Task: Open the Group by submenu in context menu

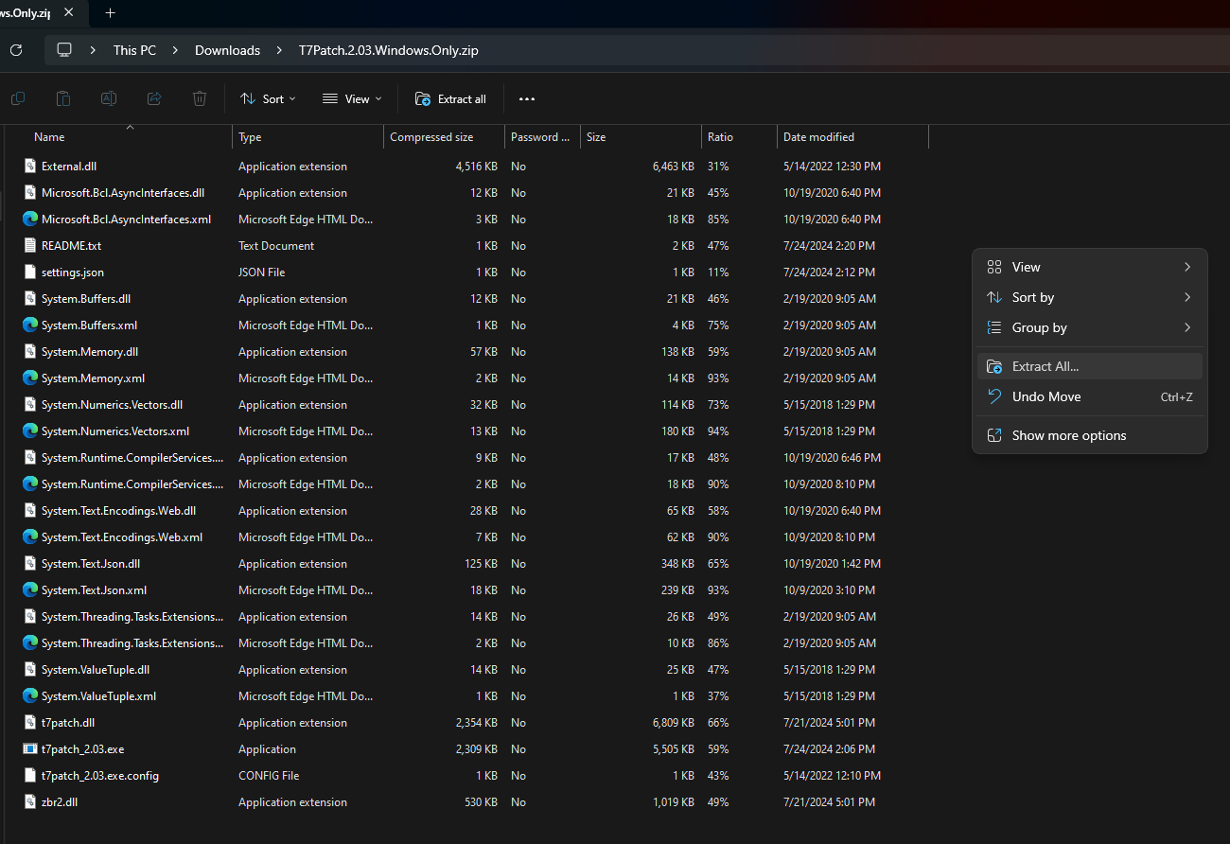Action: pos(1089,327)
